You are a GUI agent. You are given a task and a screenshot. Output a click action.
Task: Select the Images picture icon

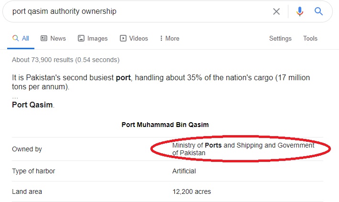81,38
